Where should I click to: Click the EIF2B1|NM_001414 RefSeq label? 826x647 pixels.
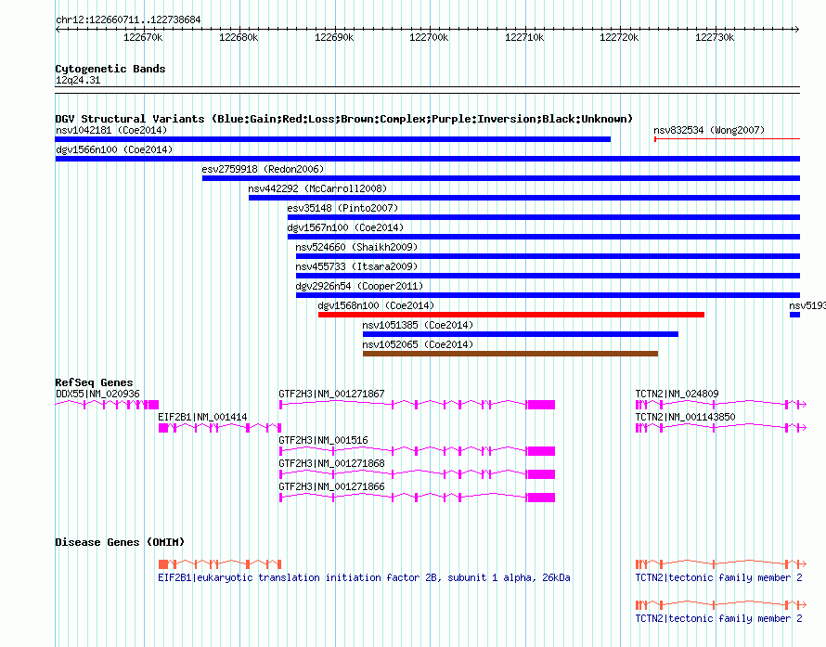[203, 417]
